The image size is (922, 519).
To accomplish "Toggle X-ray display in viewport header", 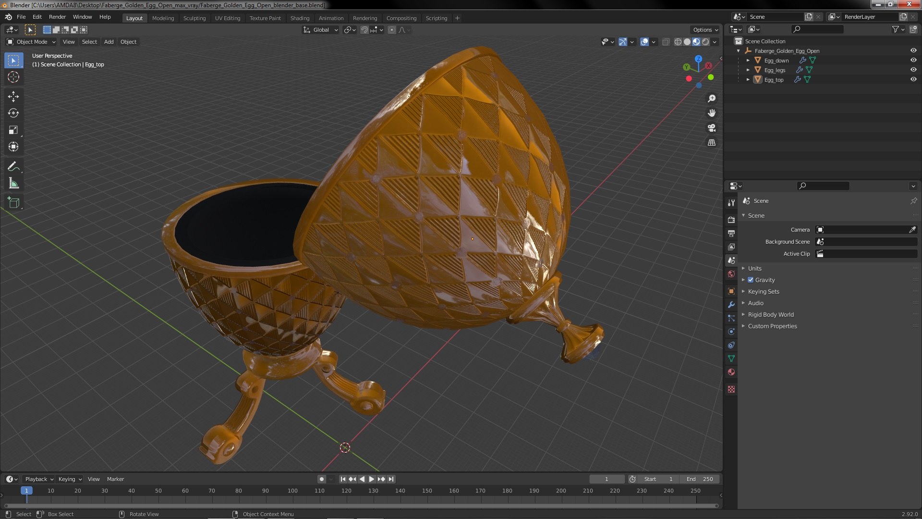I will [666, 42].
